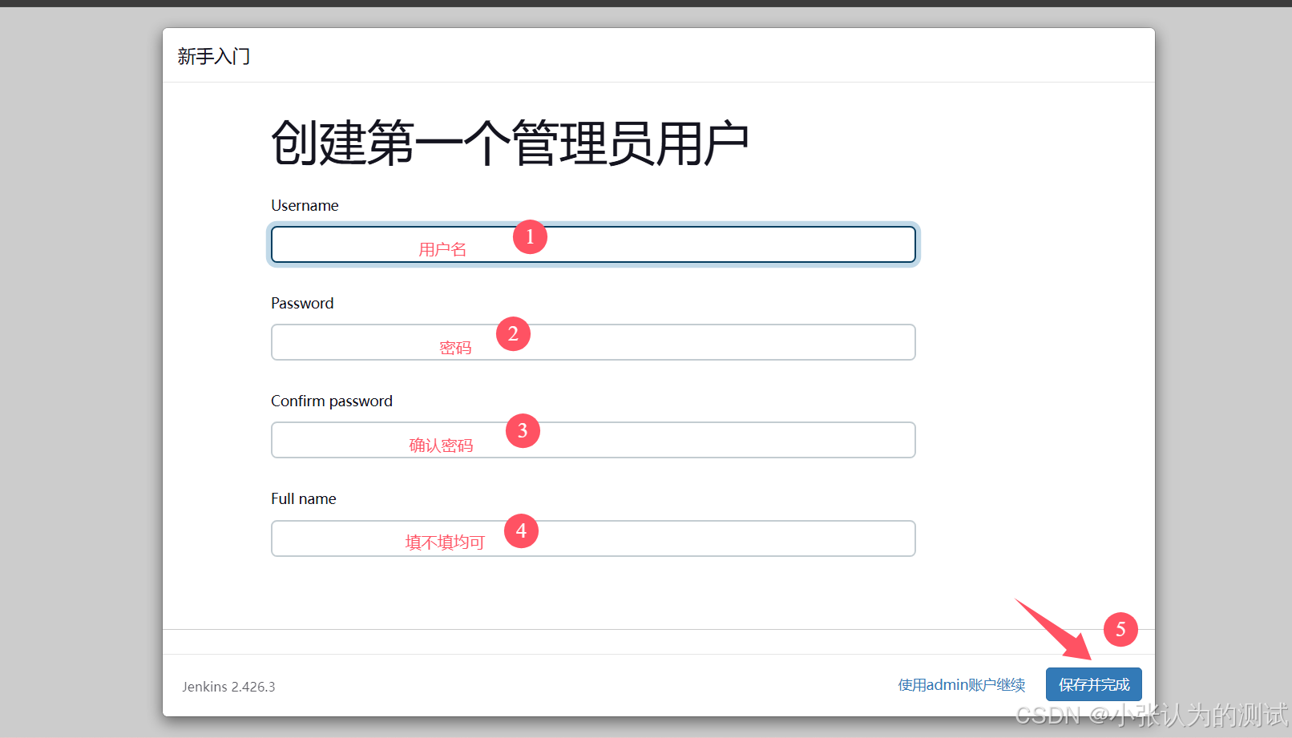Click into the Password input field
The width and height of the screenshot is (1292, 738).
click(593, 342)
